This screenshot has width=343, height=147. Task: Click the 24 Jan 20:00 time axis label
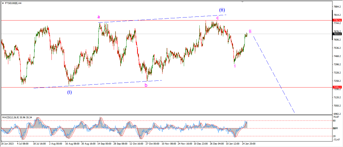pos(249,144)
